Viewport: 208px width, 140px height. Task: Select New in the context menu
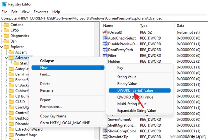(68, 68)
